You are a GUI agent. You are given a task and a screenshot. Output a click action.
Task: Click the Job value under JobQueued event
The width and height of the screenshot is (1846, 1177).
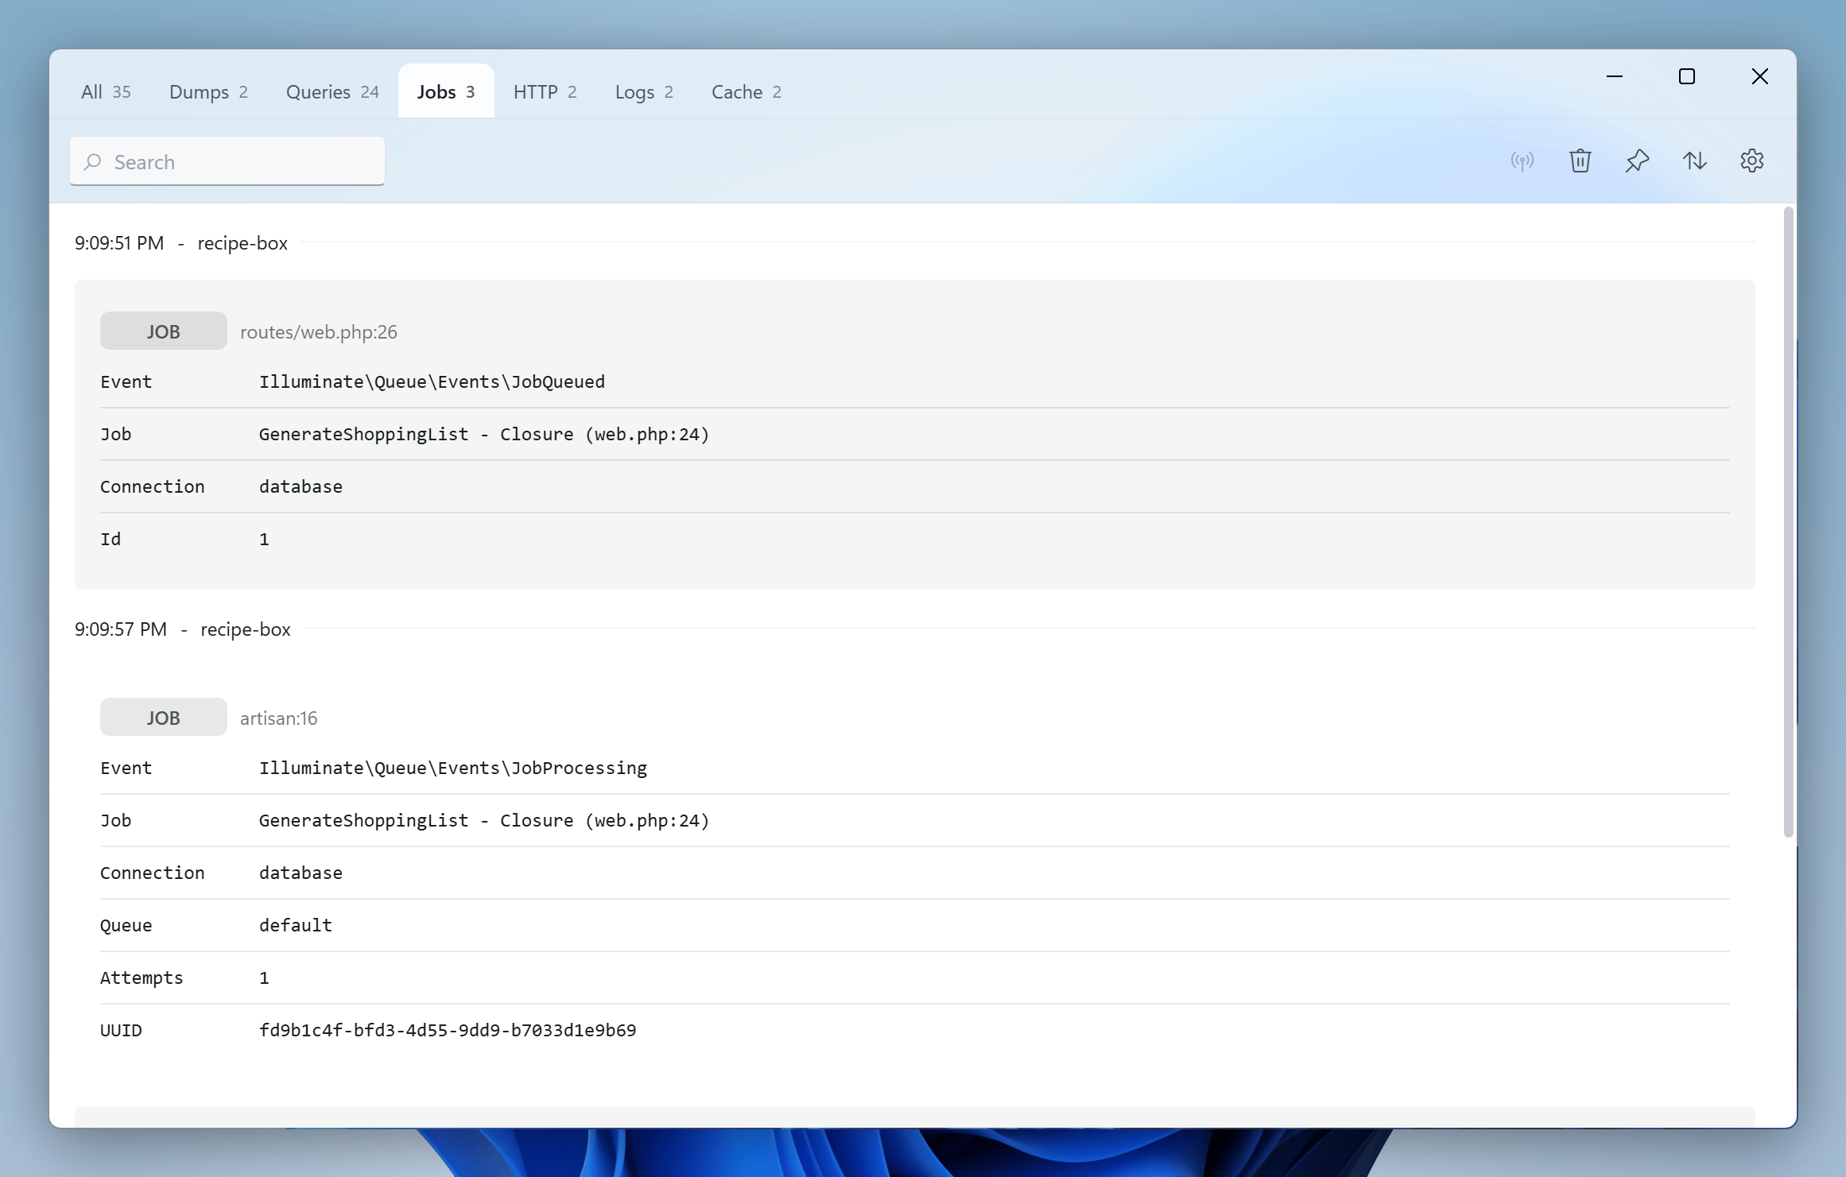484,435
